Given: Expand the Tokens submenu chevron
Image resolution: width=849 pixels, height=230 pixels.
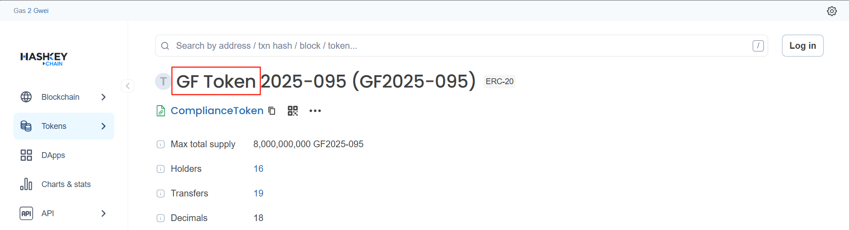Looking at the screenshot, I should point(103,126).
